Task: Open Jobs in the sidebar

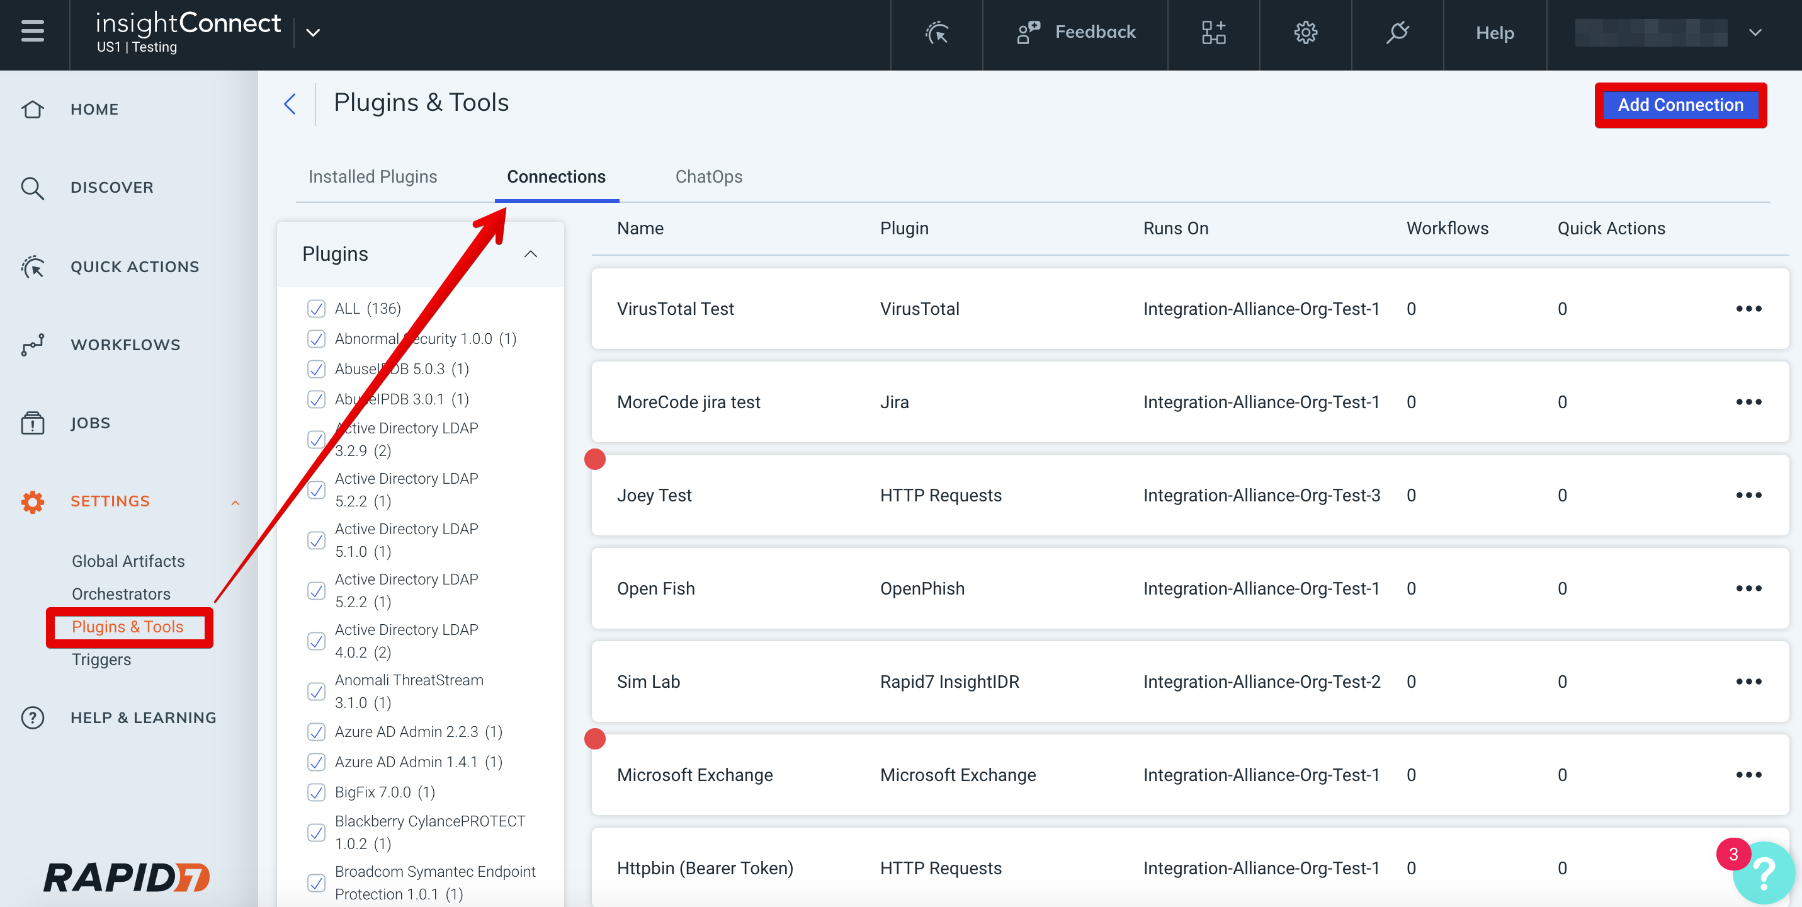Action: coord(90,423)
